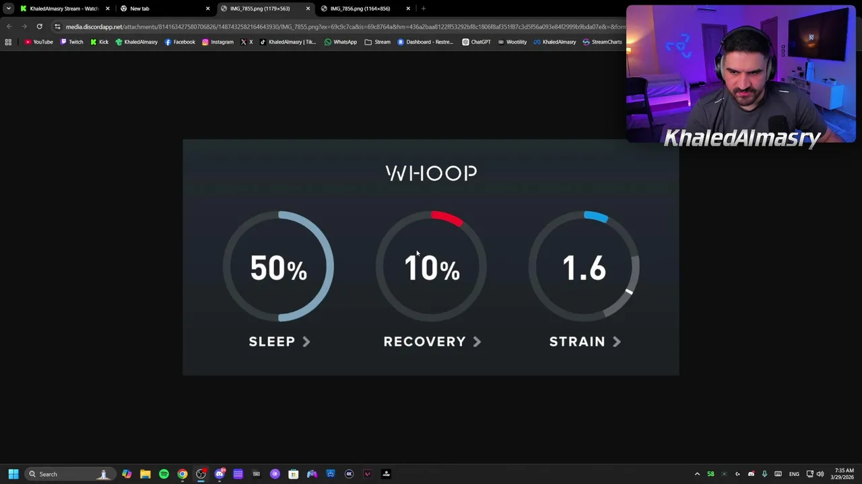Open the Windows Start menu

[x=13, y=474]
